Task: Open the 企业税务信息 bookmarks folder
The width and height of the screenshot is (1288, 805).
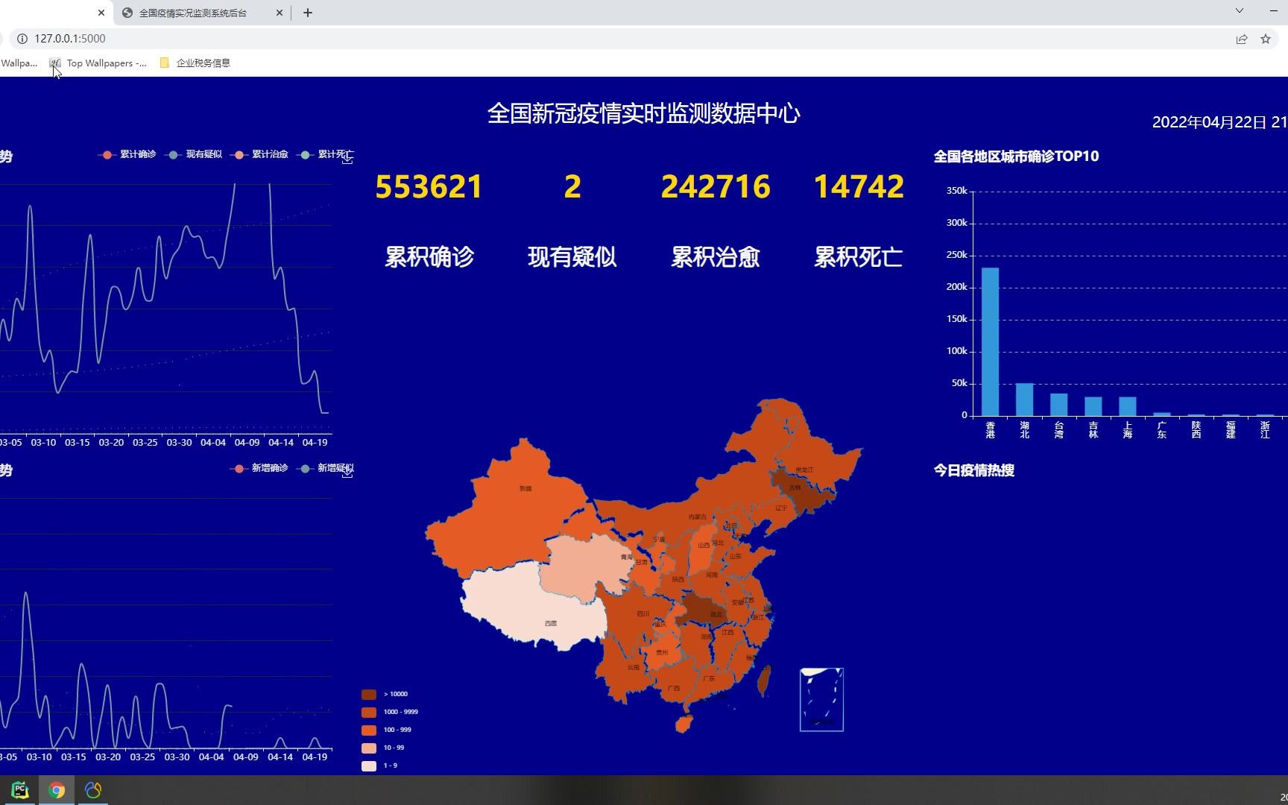Action: point(194,63)
